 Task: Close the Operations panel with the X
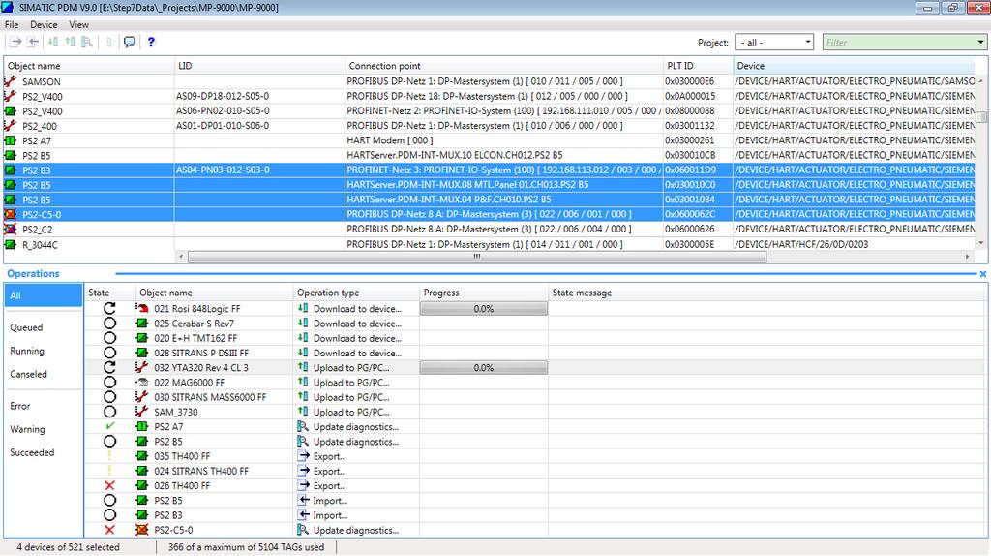click(x=983, y=274)
